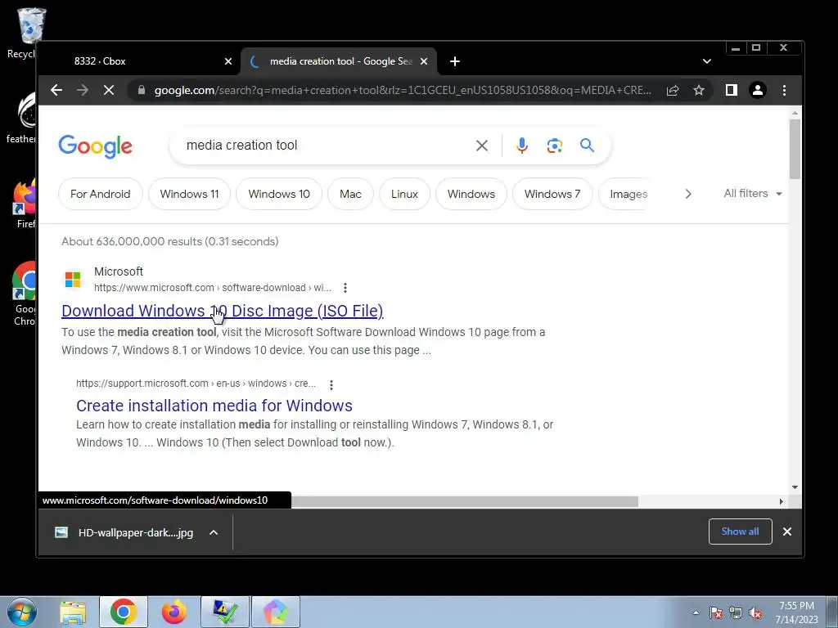The image size is (838, 628).
Task: Click Show all downloads button
Action: 740,532
